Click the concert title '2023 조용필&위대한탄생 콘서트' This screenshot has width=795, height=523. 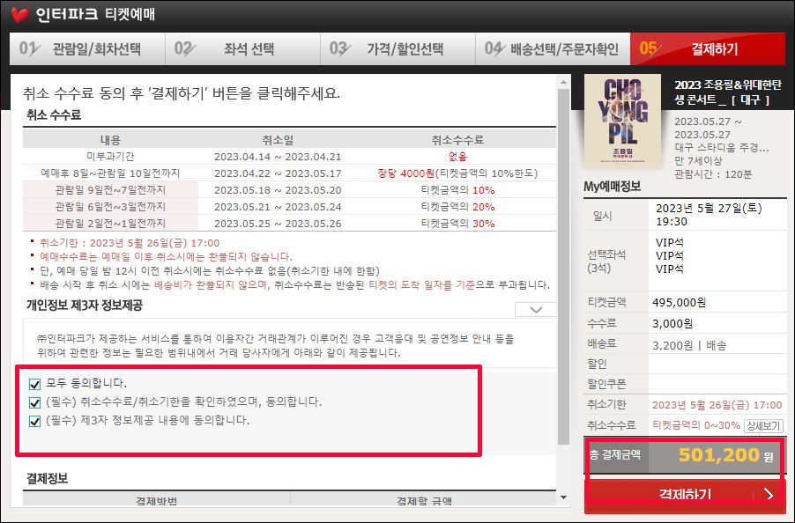pyautogui.click(x=727, y=92)
